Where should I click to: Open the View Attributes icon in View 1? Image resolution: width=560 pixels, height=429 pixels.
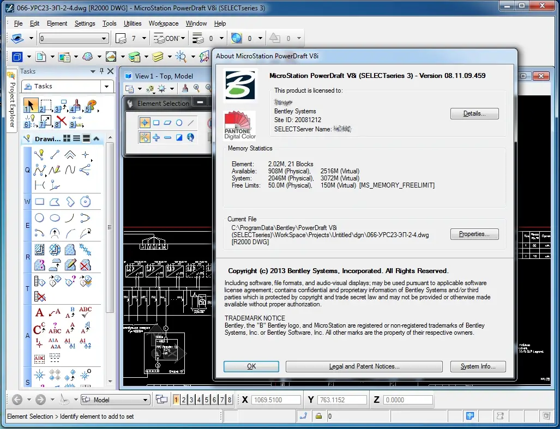[129, 88]
